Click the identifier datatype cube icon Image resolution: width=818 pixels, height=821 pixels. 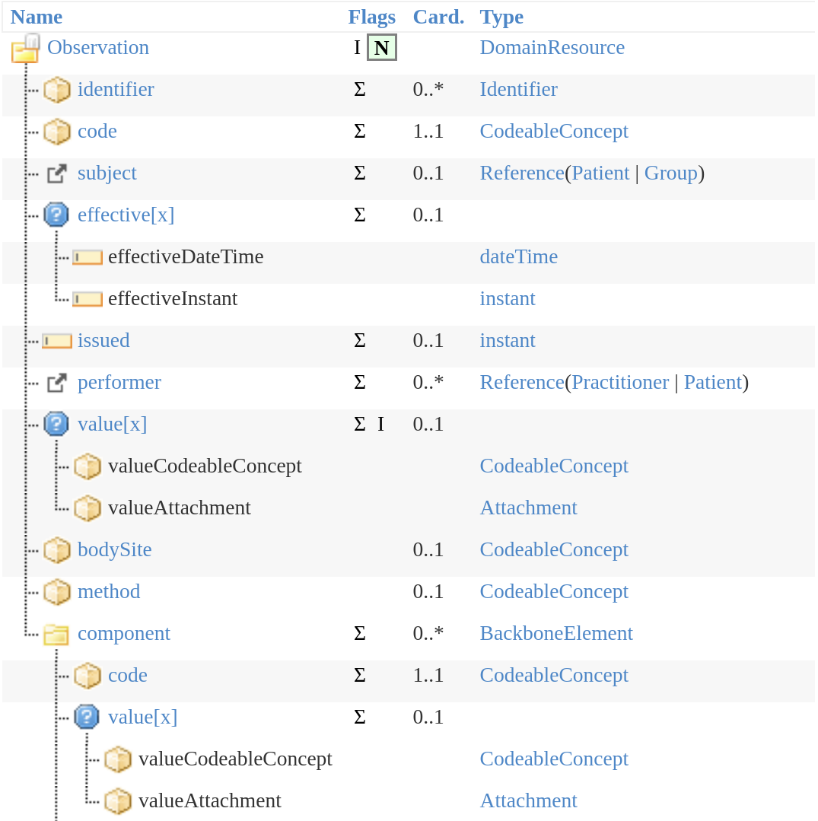pos(57,91)
